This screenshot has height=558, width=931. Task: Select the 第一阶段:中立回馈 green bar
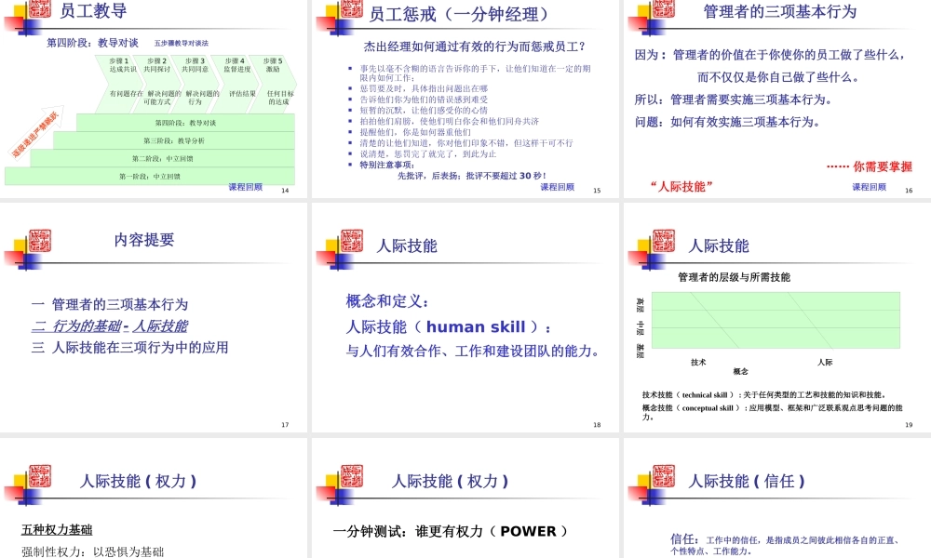pos(150,176)
